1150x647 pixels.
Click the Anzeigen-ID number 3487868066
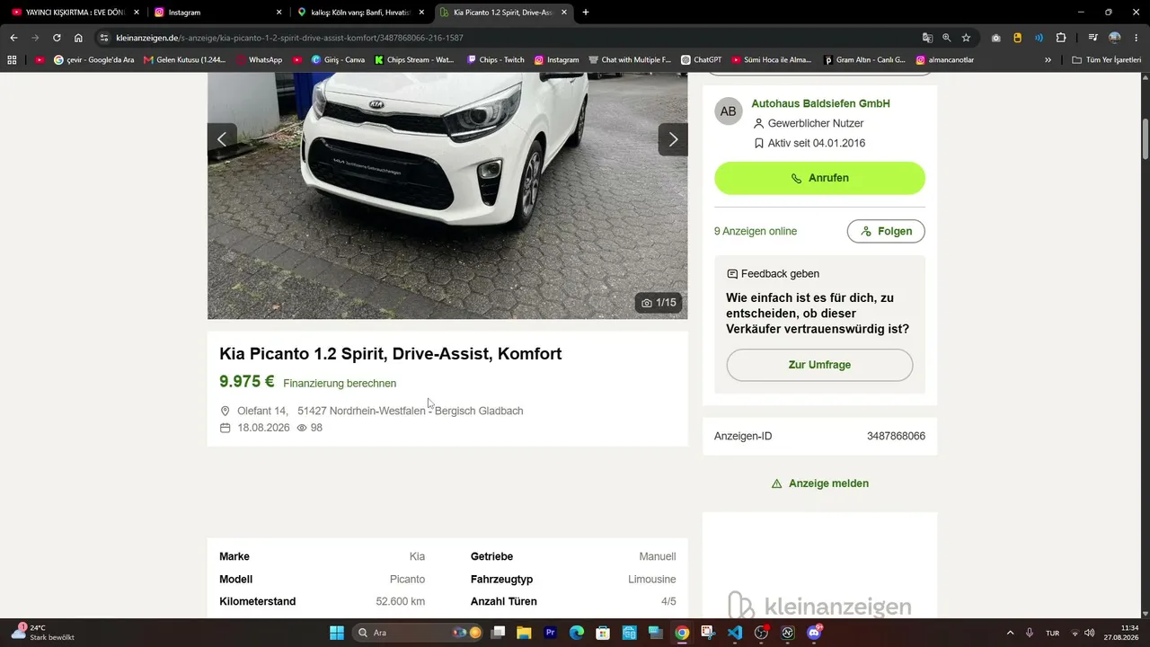click(896, 436)
